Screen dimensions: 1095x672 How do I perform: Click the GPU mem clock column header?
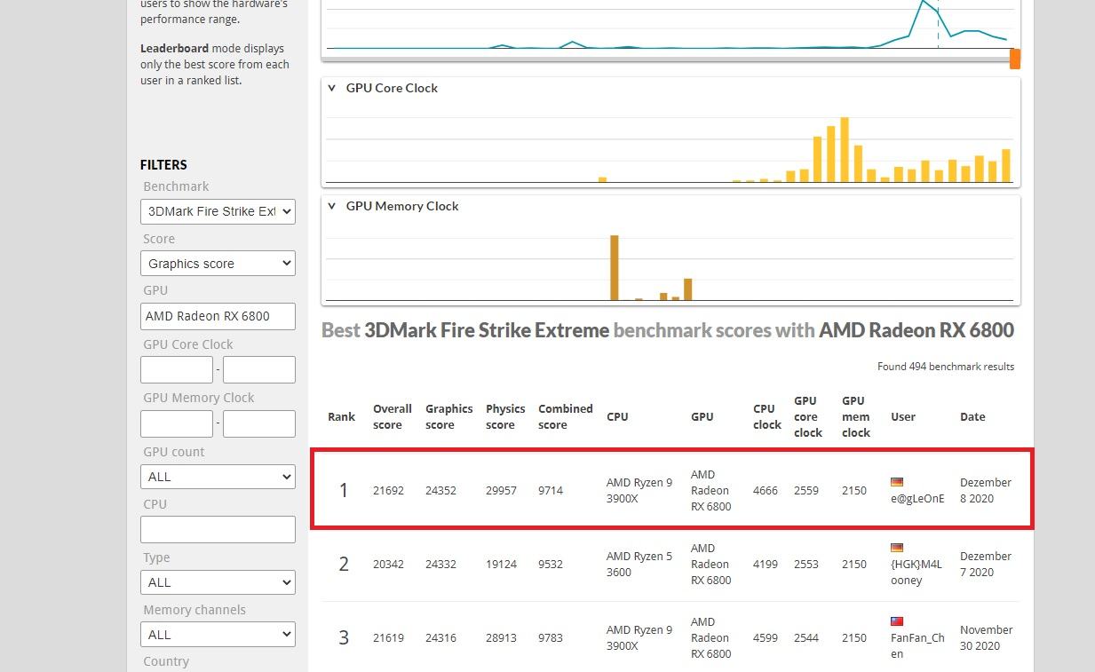[x=855, y=416]
